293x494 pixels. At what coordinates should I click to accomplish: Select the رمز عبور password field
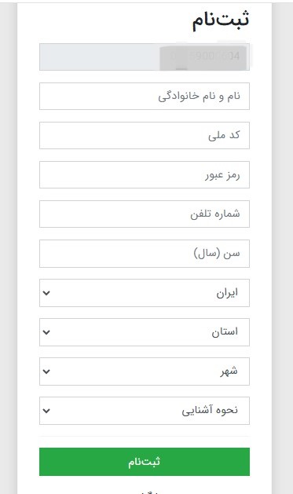[145, 174]
